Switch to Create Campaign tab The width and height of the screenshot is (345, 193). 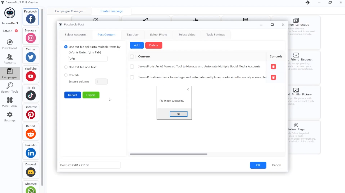tap(111, 11)
